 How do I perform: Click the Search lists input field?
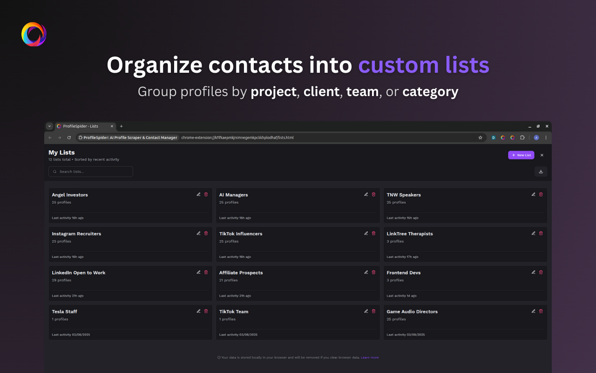(90, 171)
